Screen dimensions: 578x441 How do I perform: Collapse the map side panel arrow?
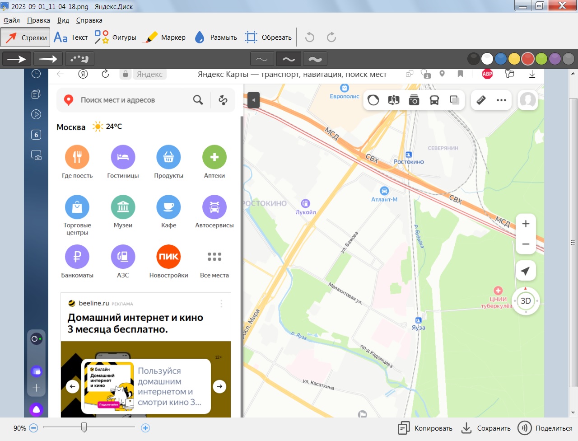(253, 100)
